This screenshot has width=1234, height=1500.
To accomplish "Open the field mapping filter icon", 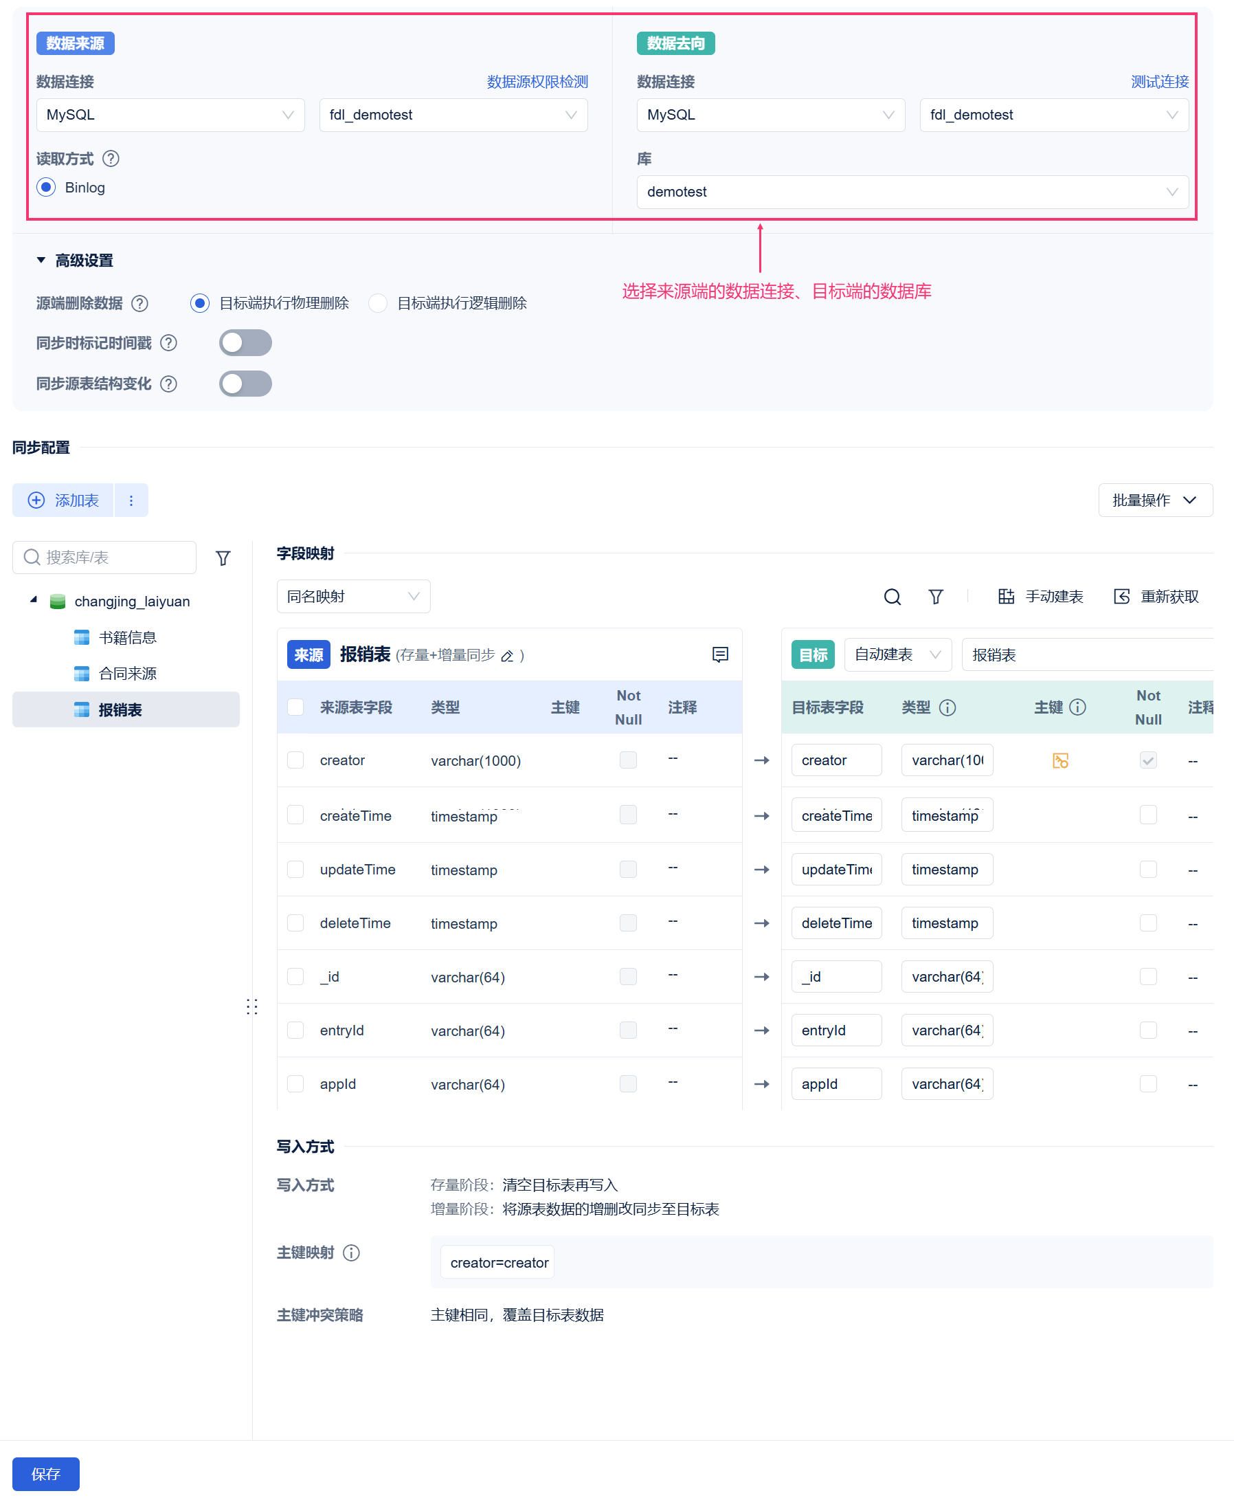I will click(936, 596).
